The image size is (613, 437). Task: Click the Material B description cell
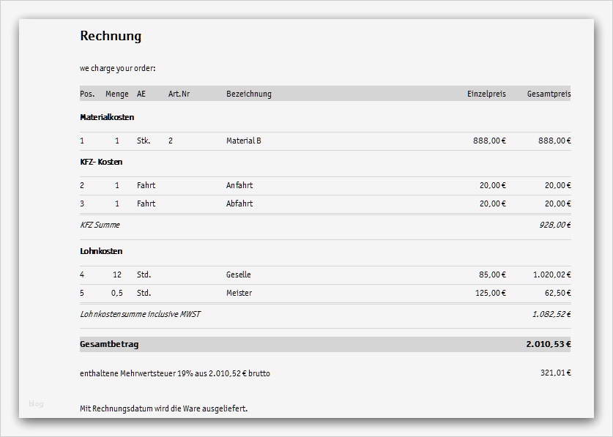tap(244, 141)
